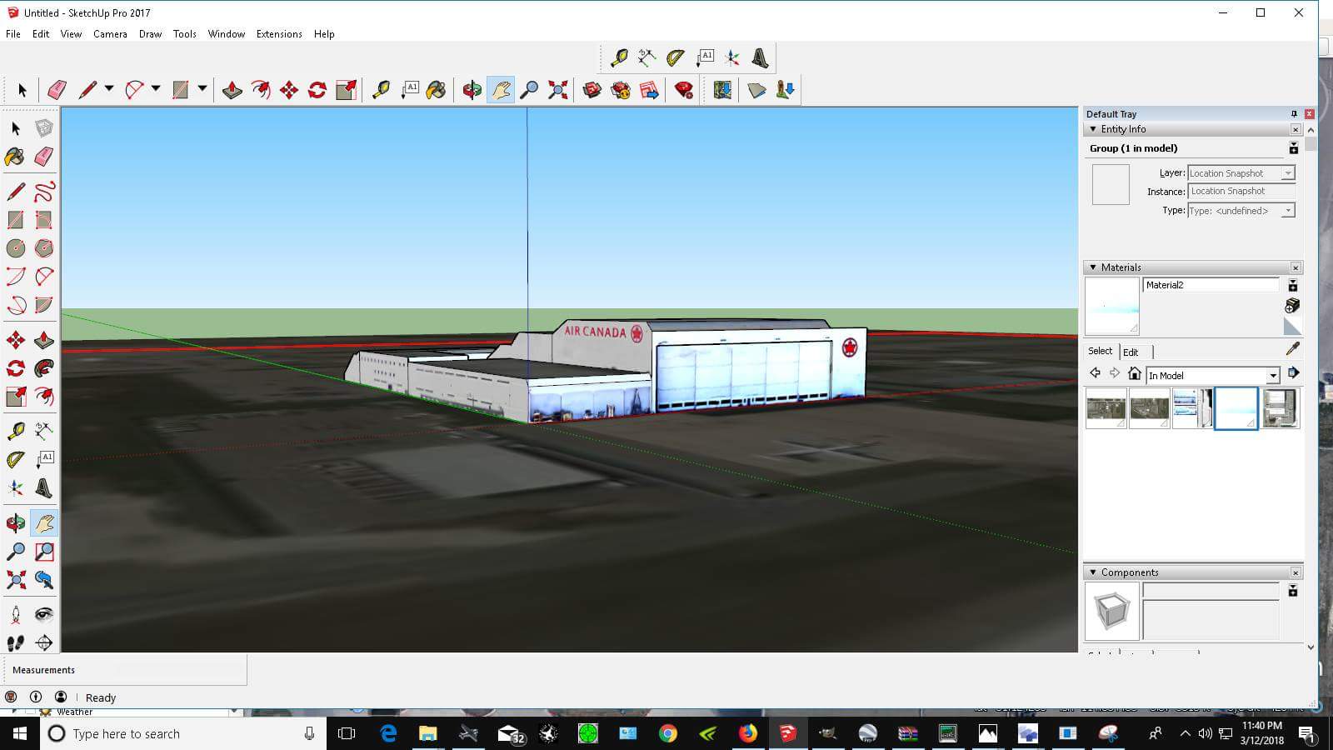Open the 3D Warehouse icon in the toolbar
The height and width of the screenshot is (750, 1333).
point(592,90)
